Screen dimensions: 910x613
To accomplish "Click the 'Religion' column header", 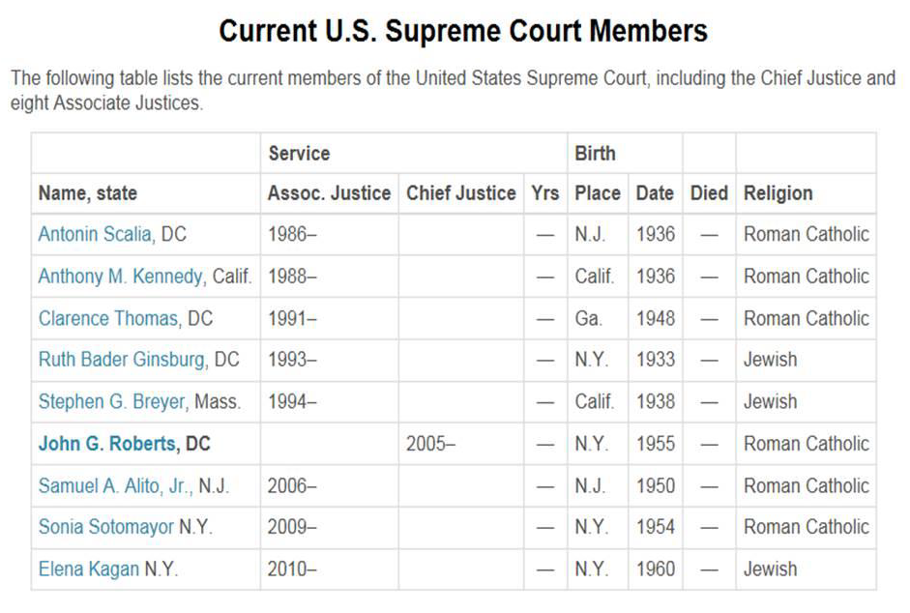I will click(806, 193).
